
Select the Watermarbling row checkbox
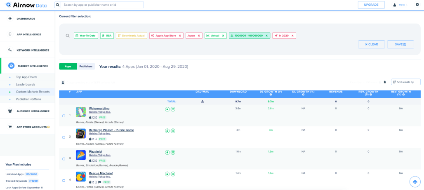click(64, 116)
